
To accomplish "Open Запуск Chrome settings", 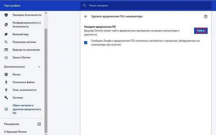I will [22, 58].
